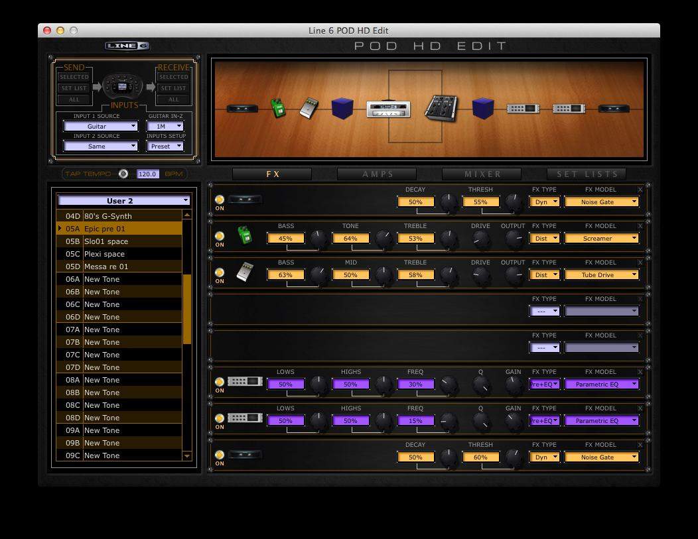Disable the Tube Drive effect ON button
Screen dimensions: 698x539
point(220,272)
